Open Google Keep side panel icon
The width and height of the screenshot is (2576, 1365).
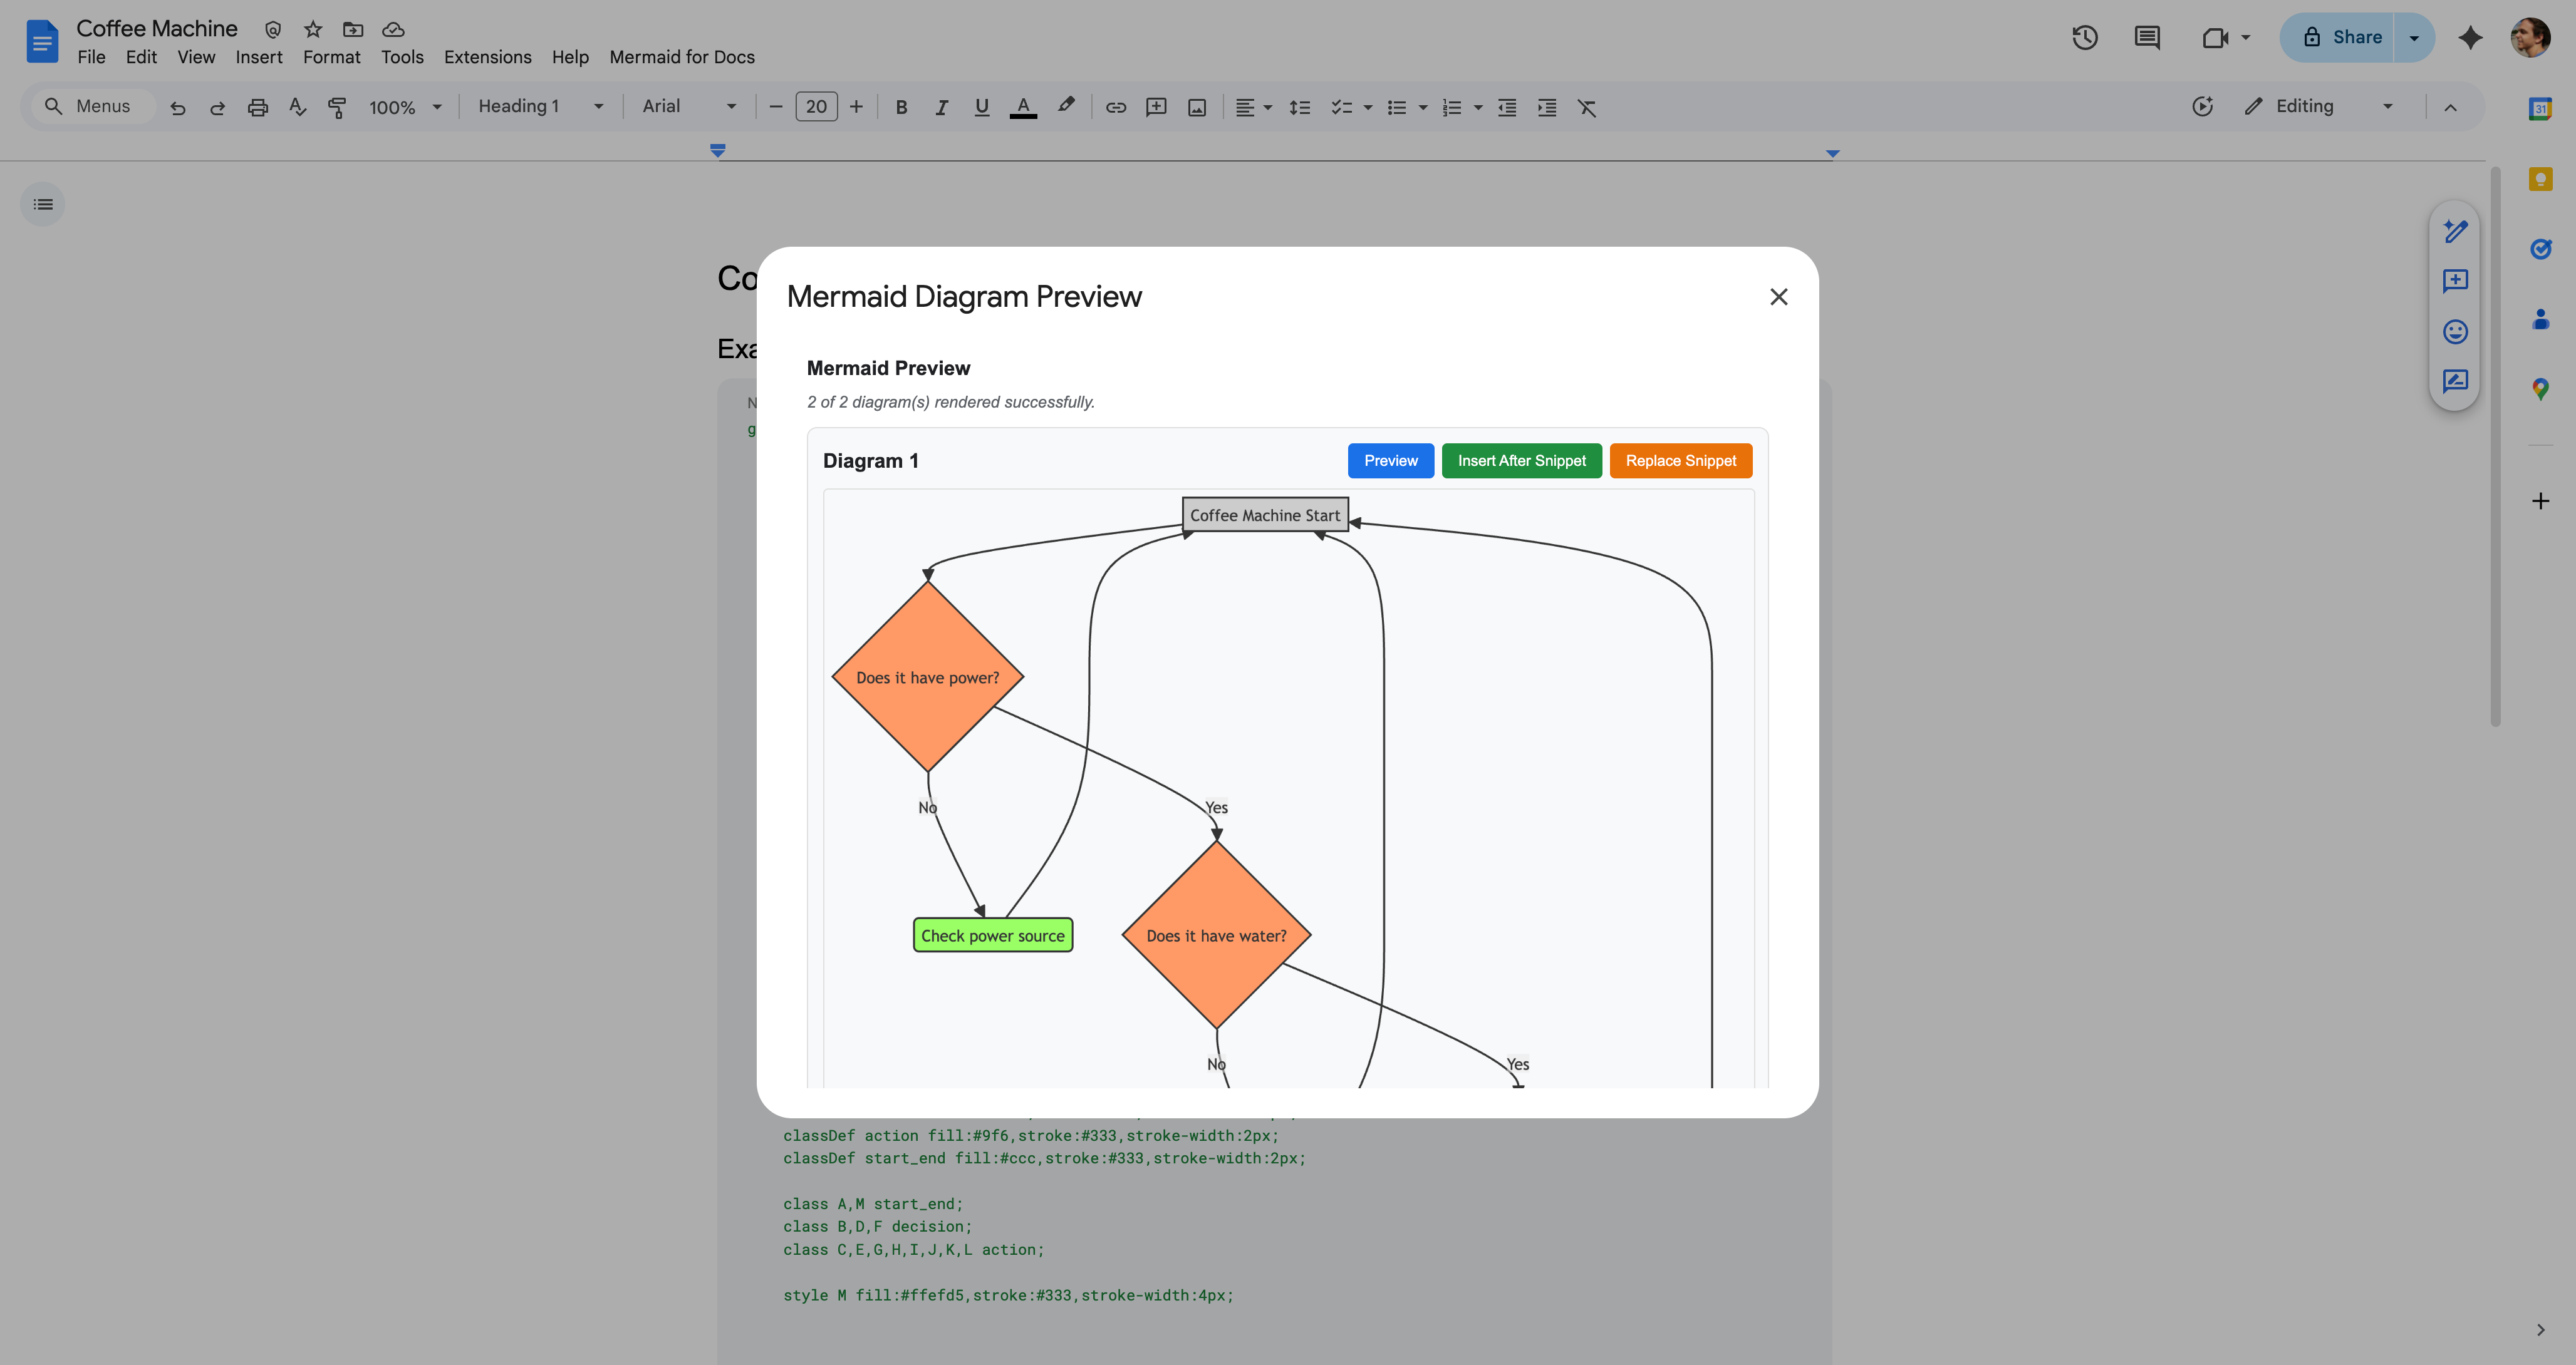2540,180
